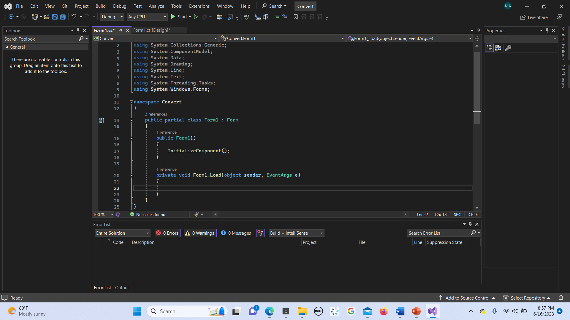Toggle the 0 Messages filter
The width and height of the screenshot is (570, 320).
(235, 233)
